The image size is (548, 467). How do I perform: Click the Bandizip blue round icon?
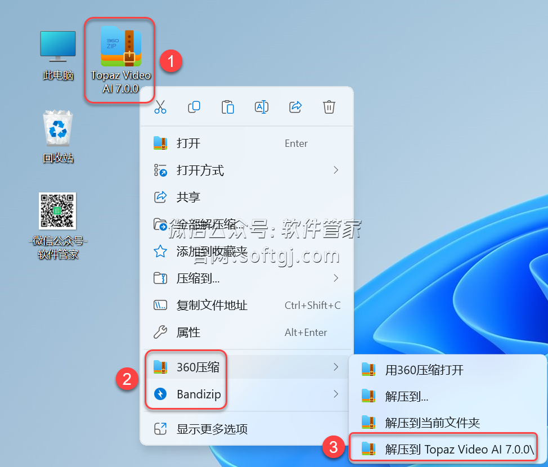point(160,394)
